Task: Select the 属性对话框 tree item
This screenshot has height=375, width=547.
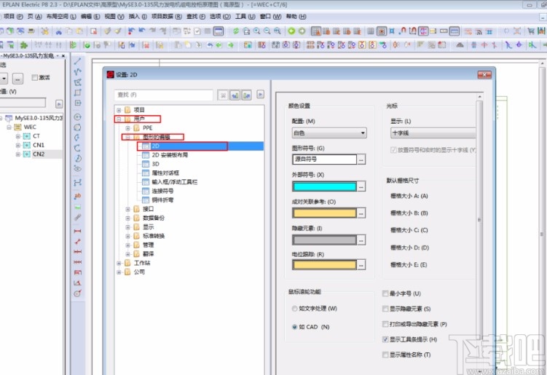Action: click(x=165, y=173)
